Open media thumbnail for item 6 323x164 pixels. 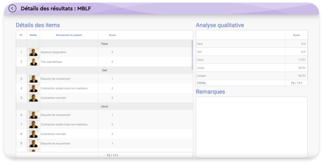click(33, 115)
